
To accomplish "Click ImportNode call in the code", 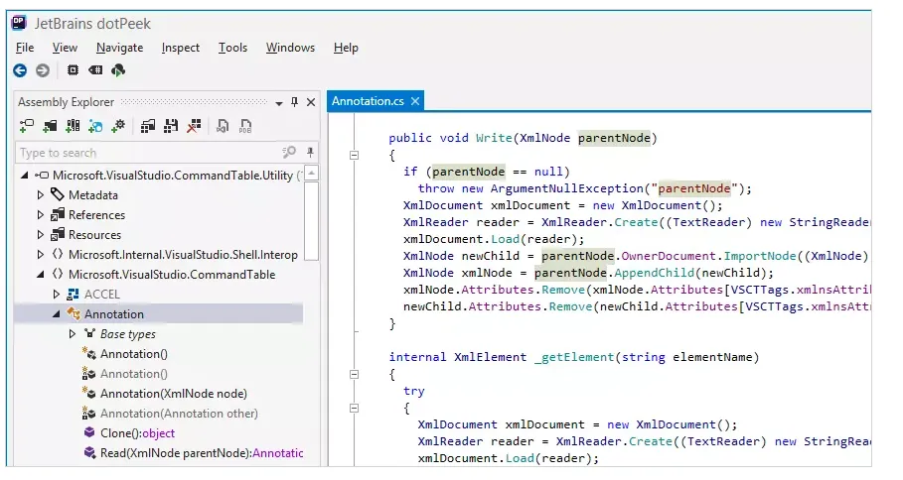I will click(x=760, y=257).
